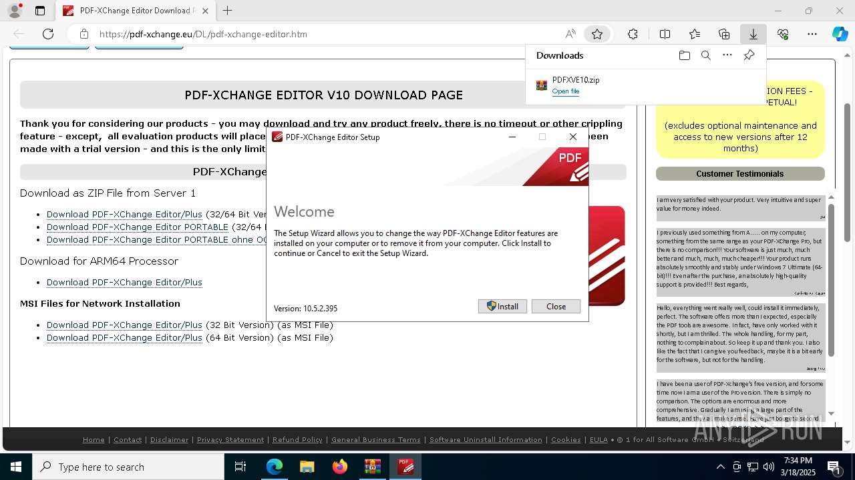Open File Explorer on taskbar

307,467
